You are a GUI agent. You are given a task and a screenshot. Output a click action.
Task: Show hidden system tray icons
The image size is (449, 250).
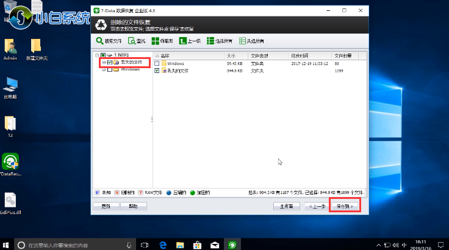click(x=379, y=245)
